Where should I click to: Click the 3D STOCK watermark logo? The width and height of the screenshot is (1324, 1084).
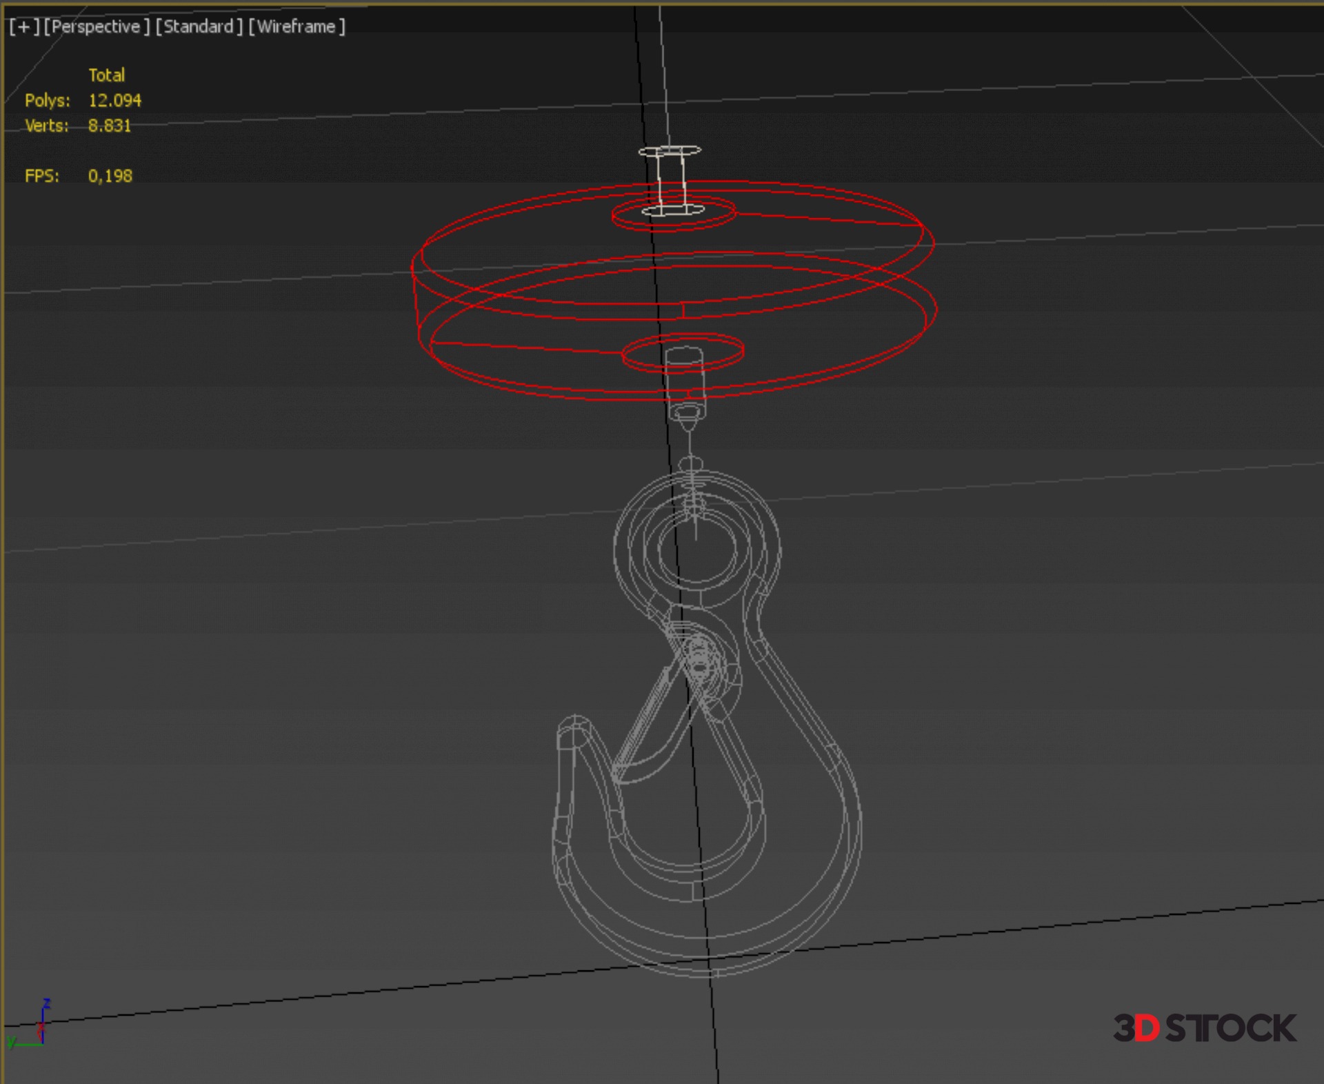[1204, 1028]
